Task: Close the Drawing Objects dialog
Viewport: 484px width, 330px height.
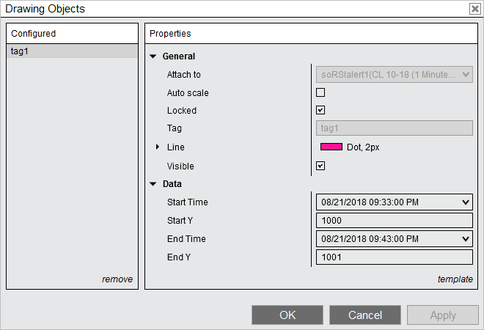Action: click(x=474, y=9)
